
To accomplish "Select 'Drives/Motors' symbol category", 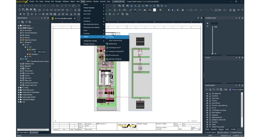I will click(216, 103).
